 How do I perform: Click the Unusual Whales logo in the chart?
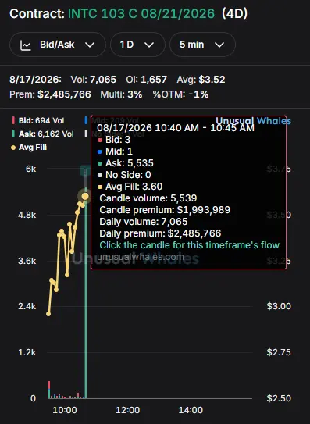point(254,121)
